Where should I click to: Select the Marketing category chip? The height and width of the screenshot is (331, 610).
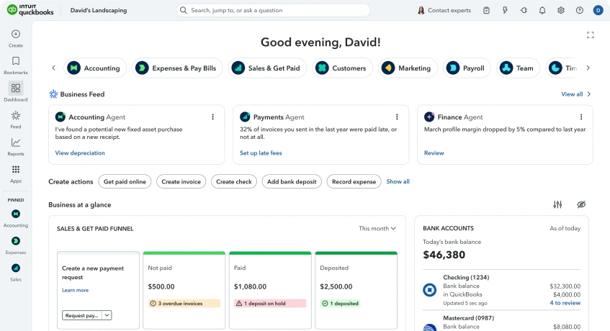tap(408, 68)
